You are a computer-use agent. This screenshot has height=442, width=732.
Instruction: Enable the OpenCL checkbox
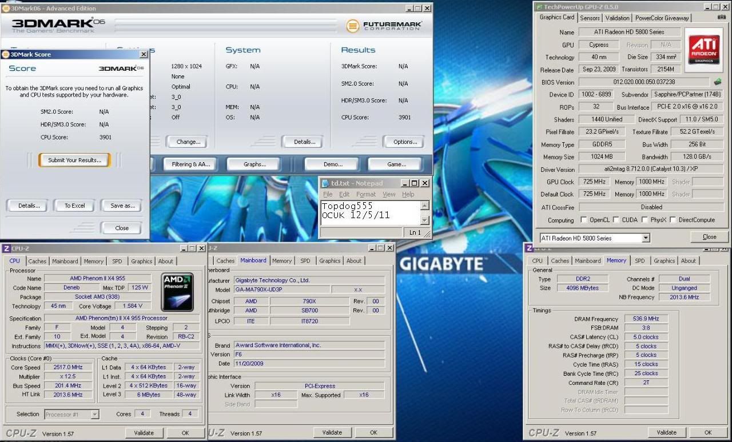tap(583, 220)
